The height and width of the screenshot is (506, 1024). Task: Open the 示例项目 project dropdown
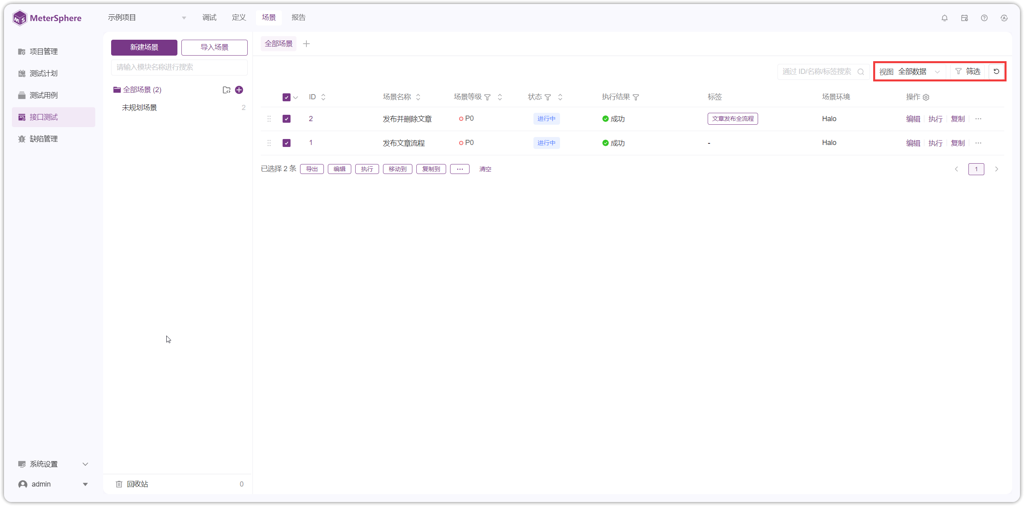[x=147, y=18]
